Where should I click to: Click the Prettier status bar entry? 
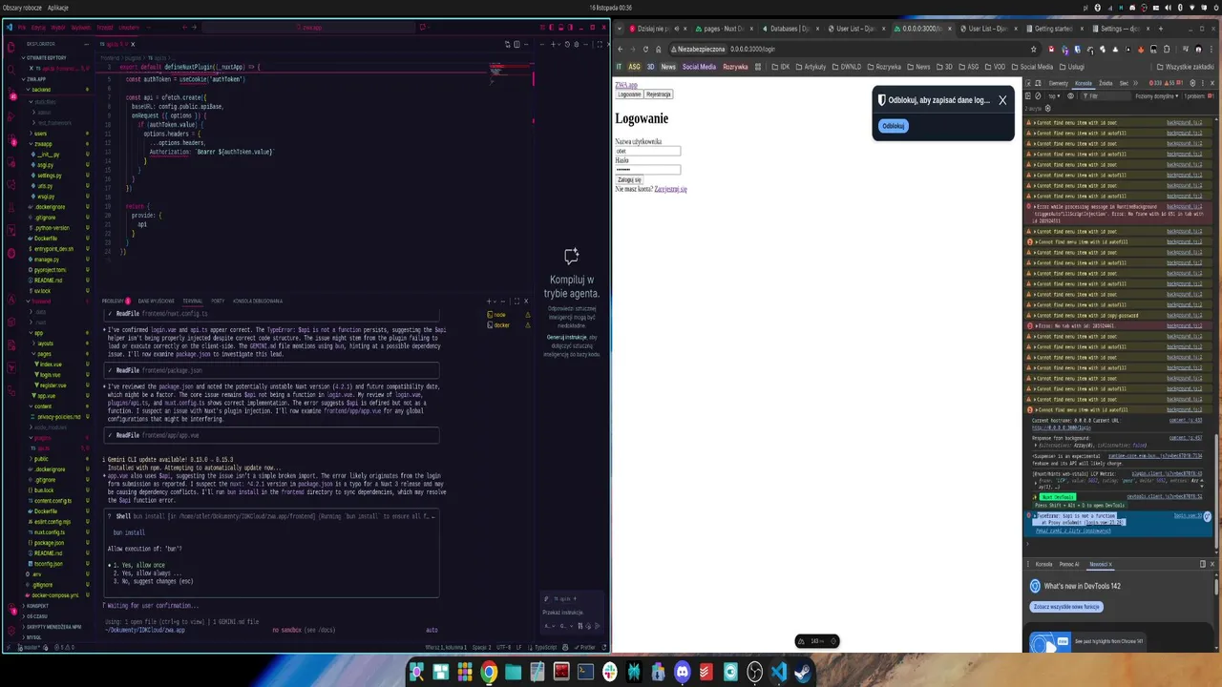tap(585, 647)
